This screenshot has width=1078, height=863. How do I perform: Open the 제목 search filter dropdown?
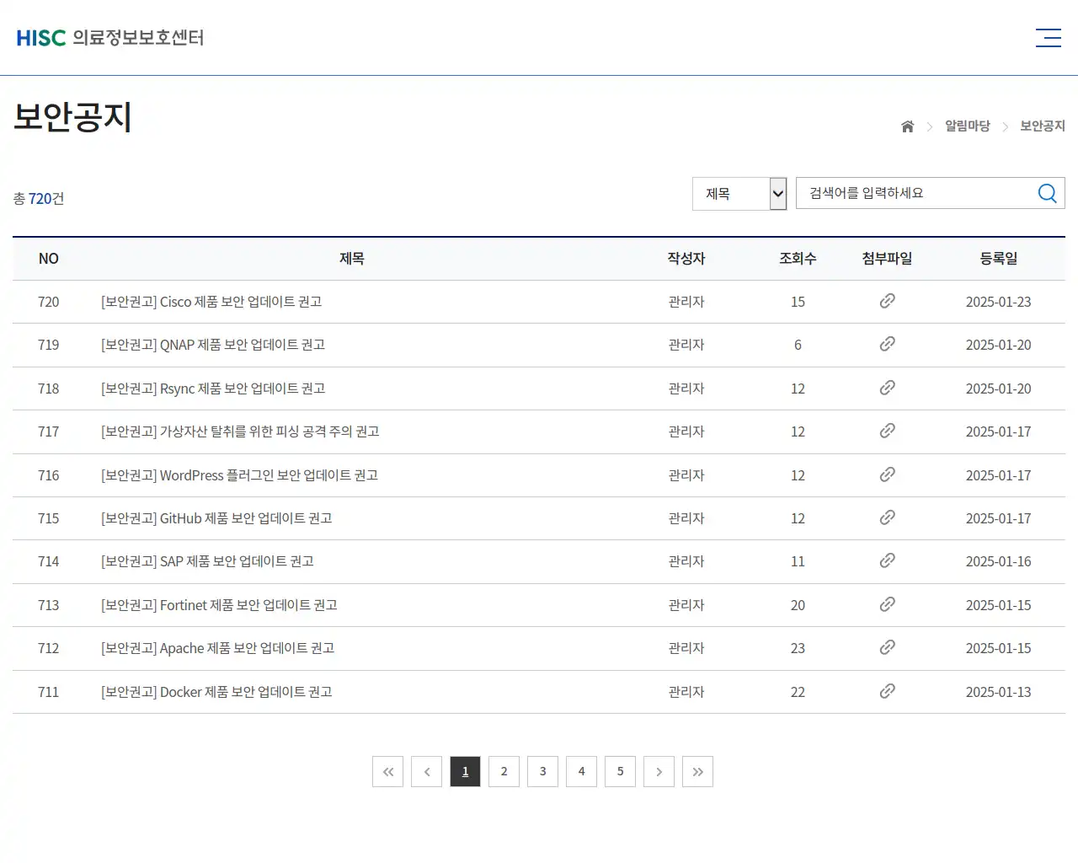pos(739,193)
